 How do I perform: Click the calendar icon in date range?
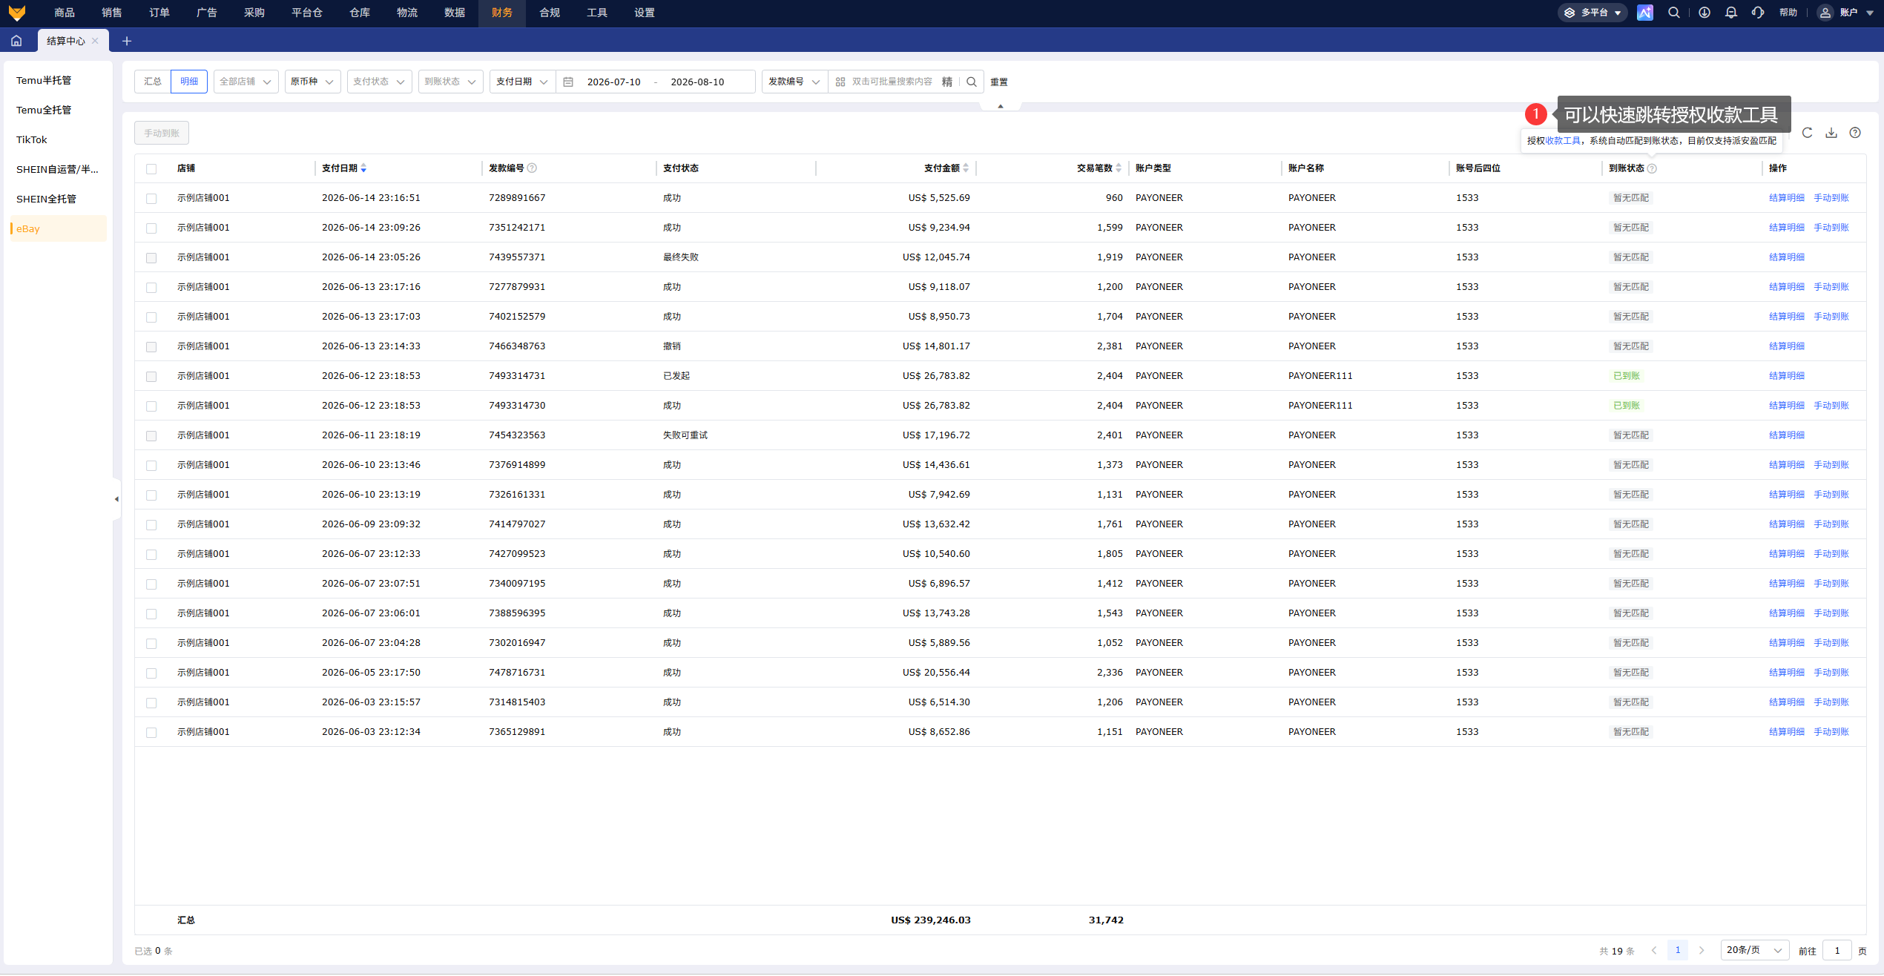click(x=568, y=82)
